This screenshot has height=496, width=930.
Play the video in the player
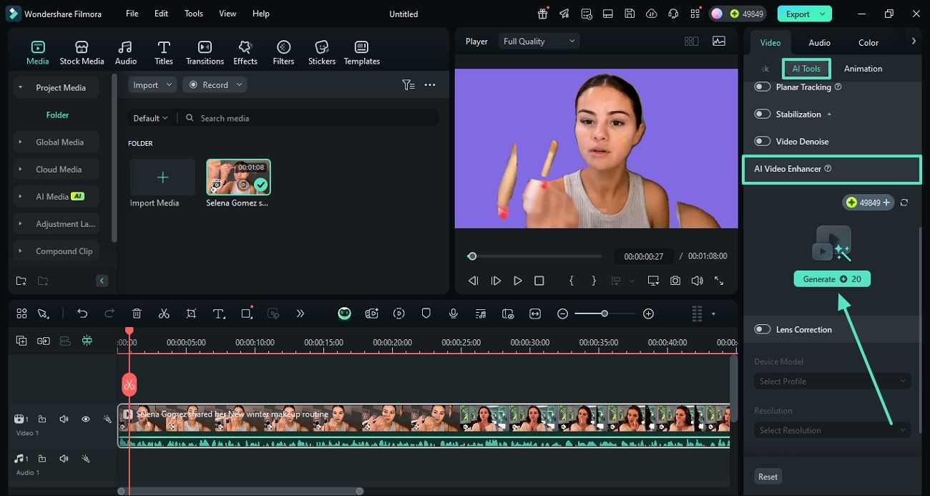click(x=518, y=281)
